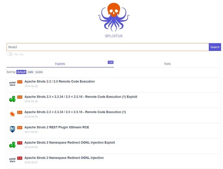Screen dimensions: 223x169
Task: Click date 2017-09-06 under XStream RCE
Action: tap(31, 132)
